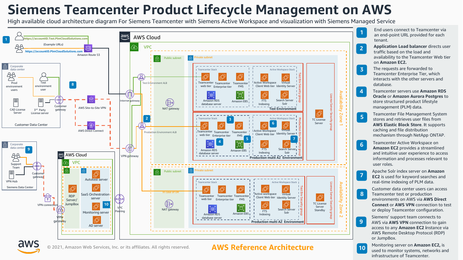The width and height of the screenshot is (463, 260).
Task: Click the 'Customer Data Center' caption
Action: (31, 125)
